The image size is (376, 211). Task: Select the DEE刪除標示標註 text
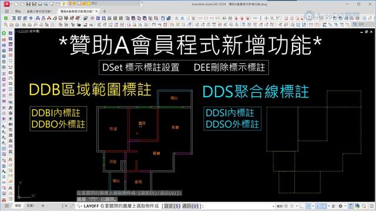229,67
